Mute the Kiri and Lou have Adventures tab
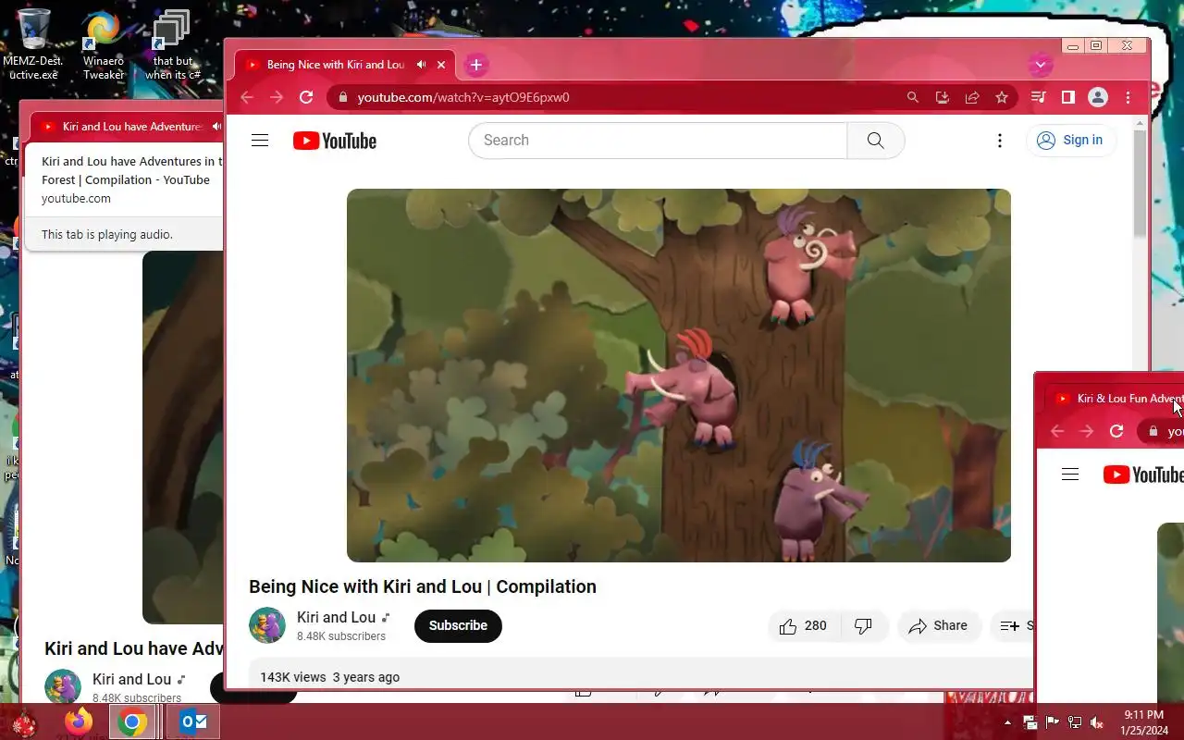 pyautogui.click(x=216, y=127)
